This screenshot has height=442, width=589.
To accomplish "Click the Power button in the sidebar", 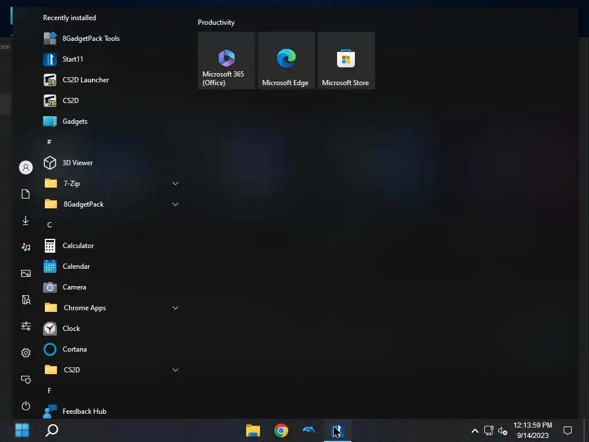I will [x=26, y=406].
